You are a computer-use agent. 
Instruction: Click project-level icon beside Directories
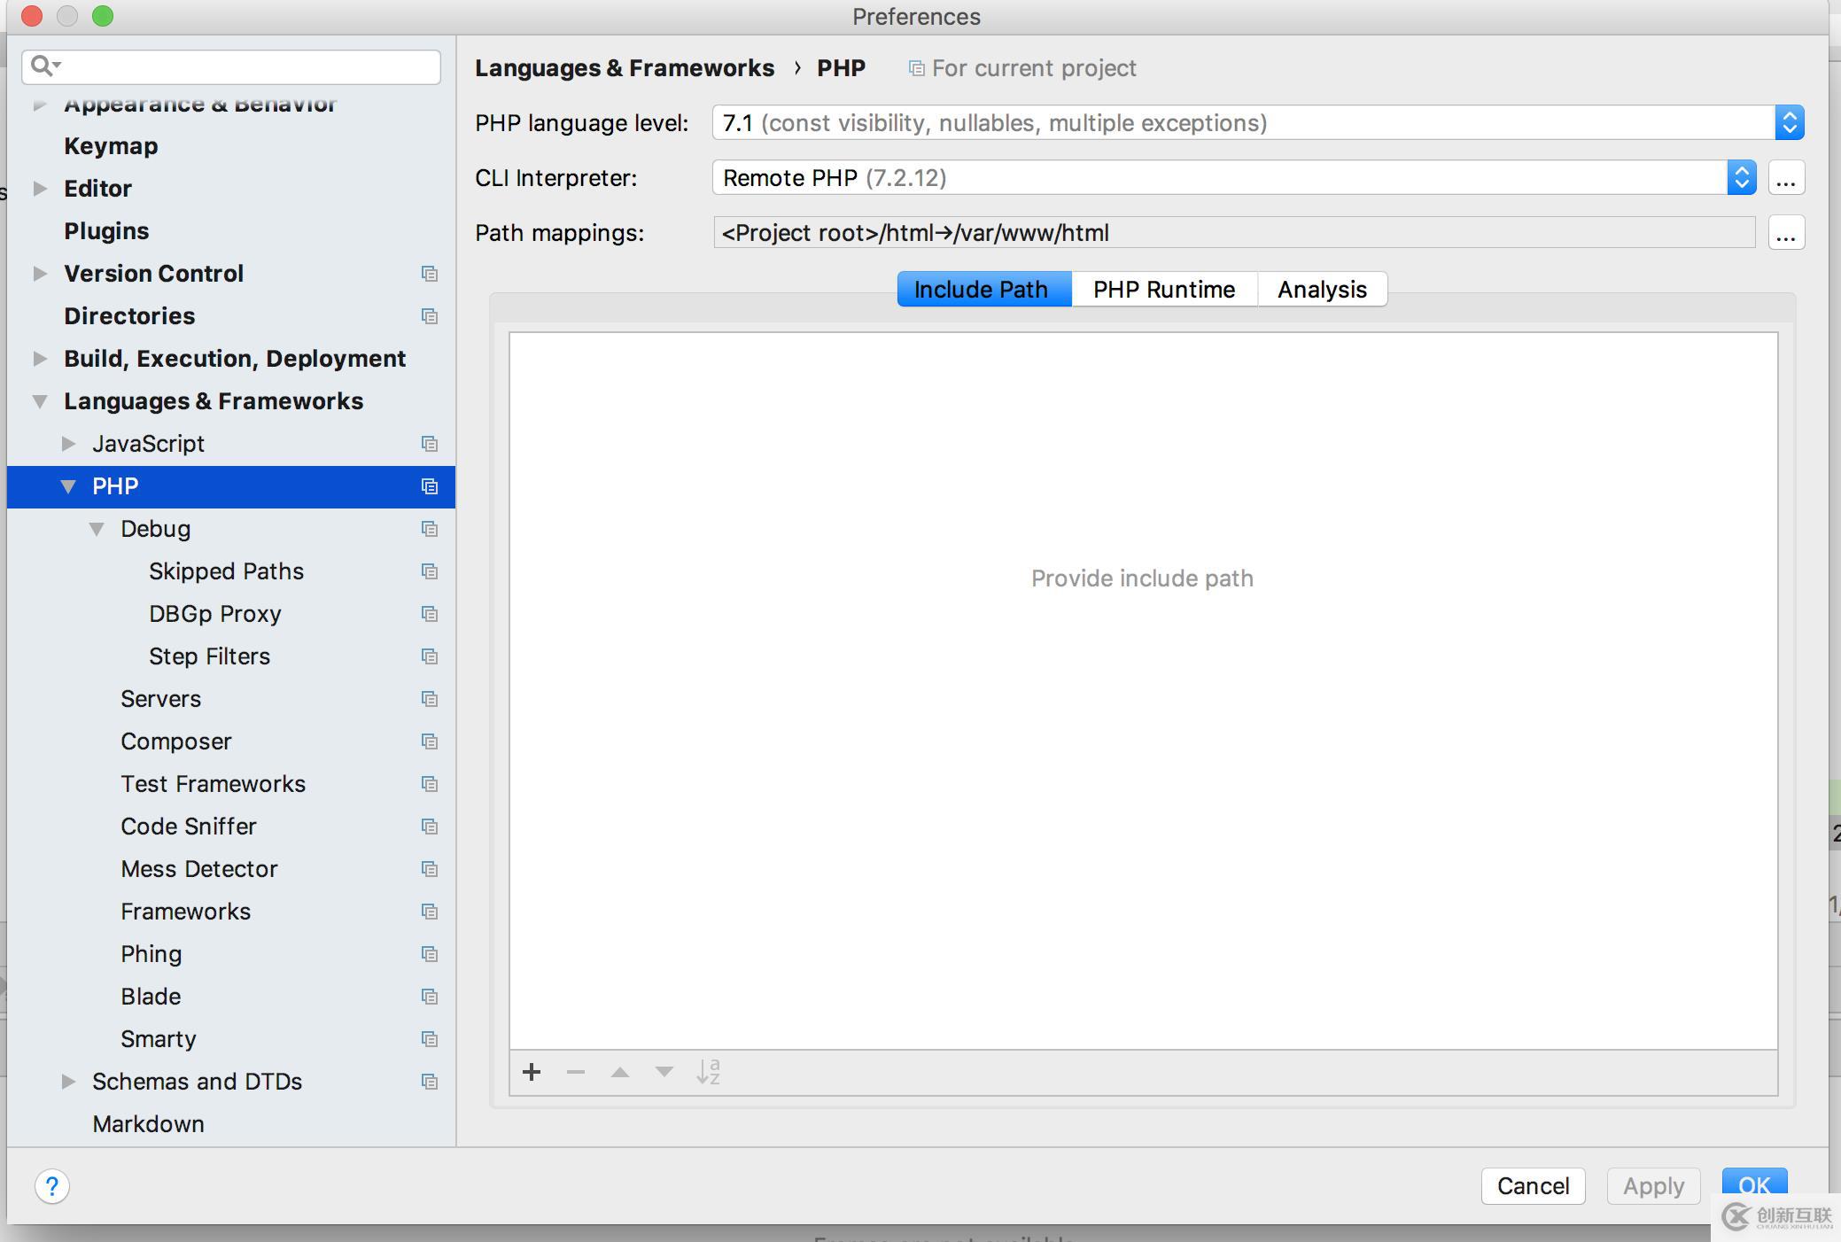click(430, 316)
